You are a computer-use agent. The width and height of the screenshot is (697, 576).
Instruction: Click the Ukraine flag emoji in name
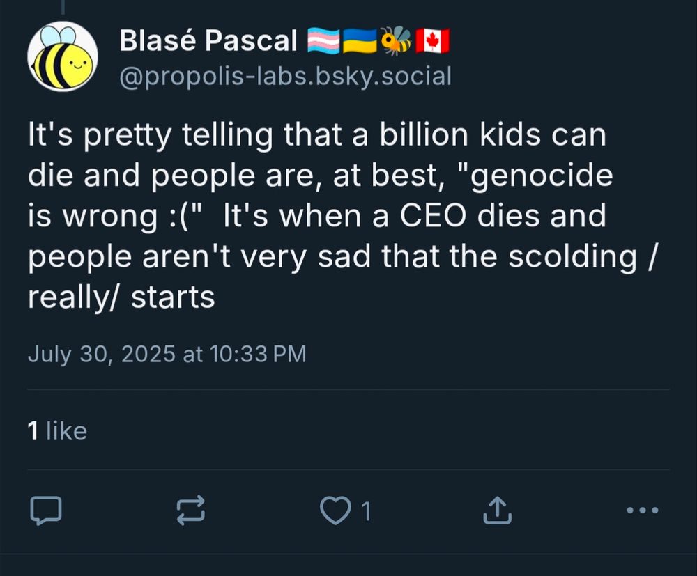pyautogui.click(x=360, y=42)
